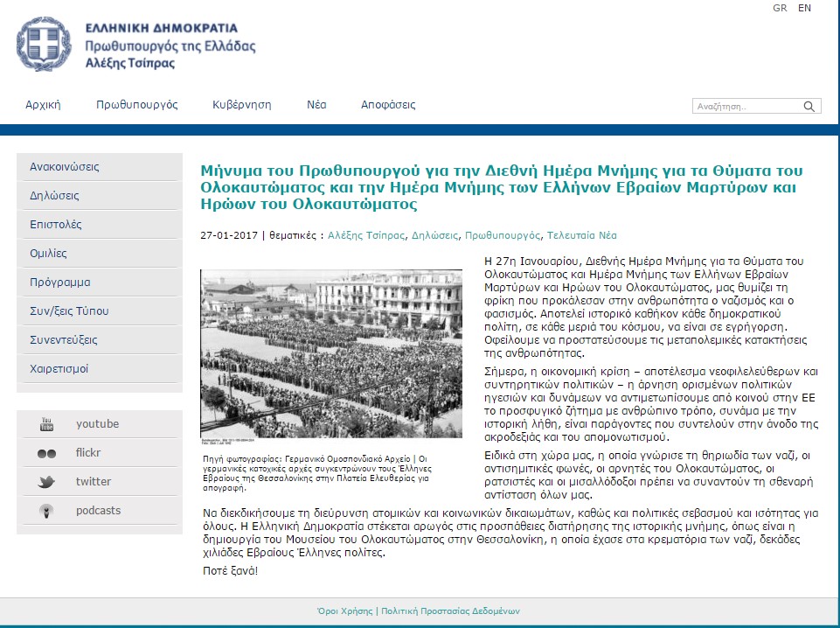Click the Twitter bird icon
Screen dimensions: 840x628
(x=46, y=482)
